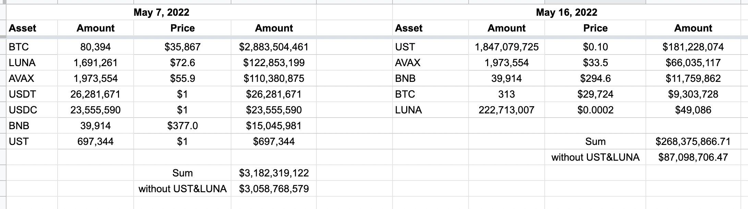The width and height of the screenshot is (748, 209).
Task: Click the cell showing $3,058,768,579
Action: click(x=274, y=189)
